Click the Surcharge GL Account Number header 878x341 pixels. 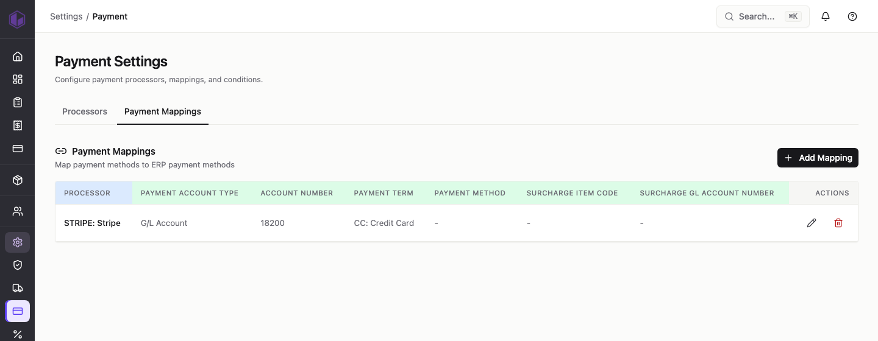pyautogui.click(x=707, y=193)
